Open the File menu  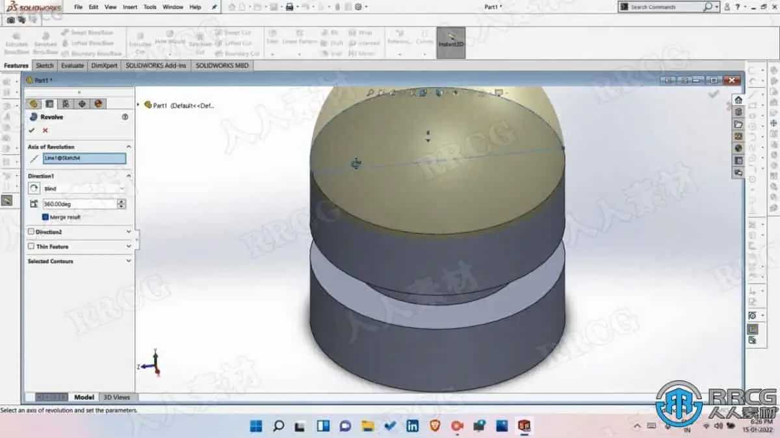78,7
